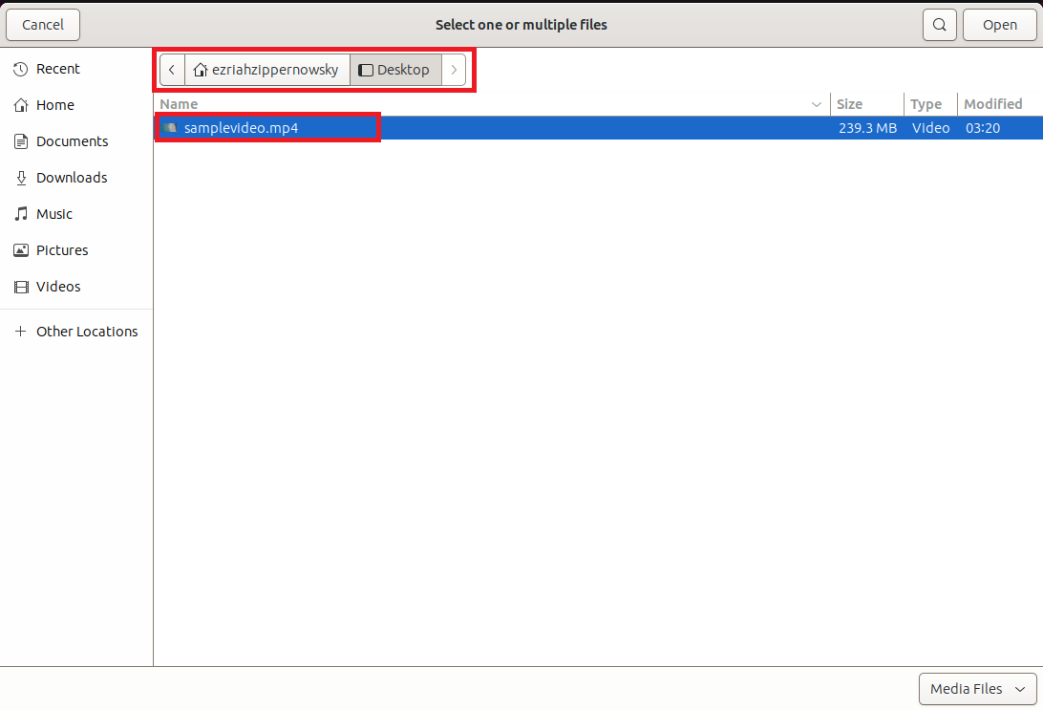The height and width of the screenshot is (710, 1043).
Task: Expand the breadcrumb forward chevron
Action: click(454, 69)
